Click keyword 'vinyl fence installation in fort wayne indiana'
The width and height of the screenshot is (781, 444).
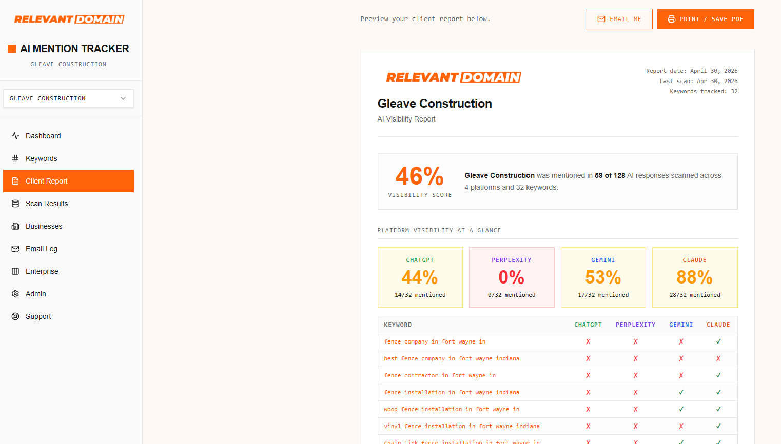[x=462, y=426]
